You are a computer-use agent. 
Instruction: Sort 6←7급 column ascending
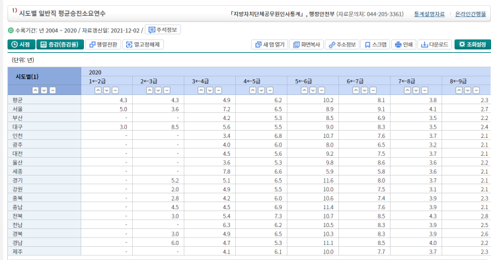(x=356, y=90)
